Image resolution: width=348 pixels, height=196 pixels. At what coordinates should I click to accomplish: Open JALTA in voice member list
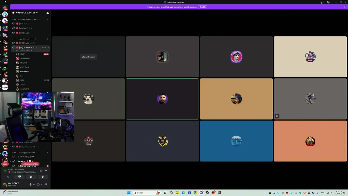coord(32,85)
